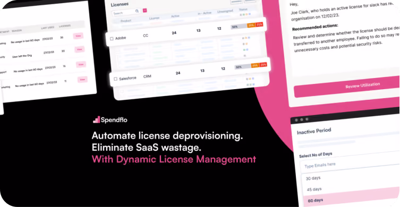Click the Spendflo logo icon

[x=96, y=119]
